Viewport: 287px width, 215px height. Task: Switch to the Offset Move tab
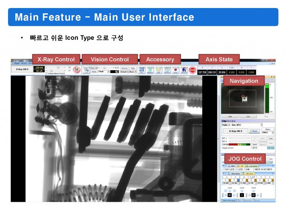coord(234,174)
